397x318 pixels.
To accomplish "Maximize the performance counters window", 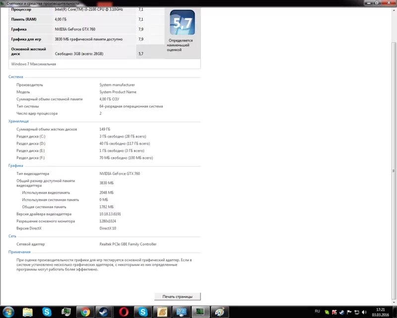I will 377,3.
